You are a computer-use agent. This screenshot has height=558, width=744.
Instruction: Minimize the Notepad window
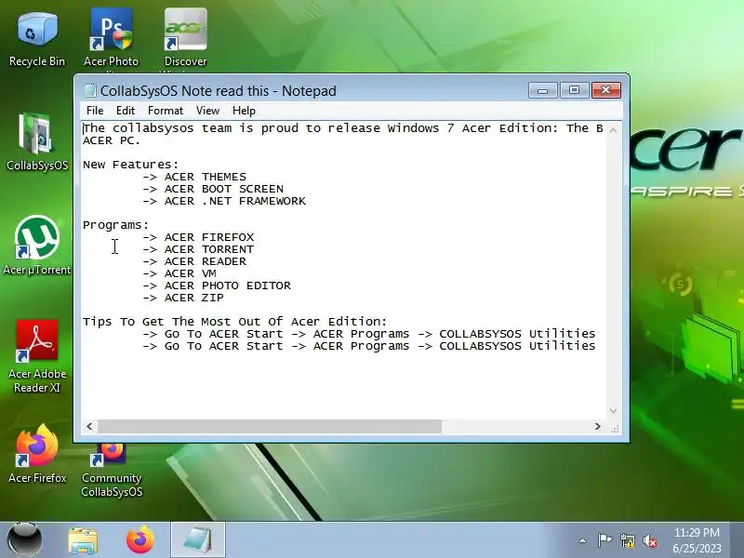[543, 90]
